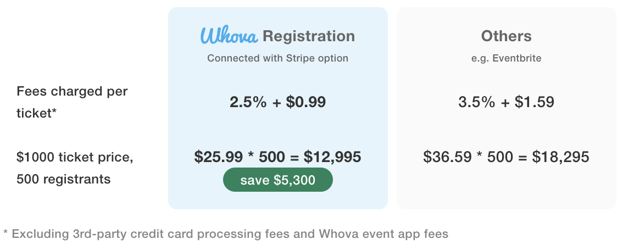Click the footnote about excluded processing fees
The image size is (623, 245).
(x=226, y=234)
